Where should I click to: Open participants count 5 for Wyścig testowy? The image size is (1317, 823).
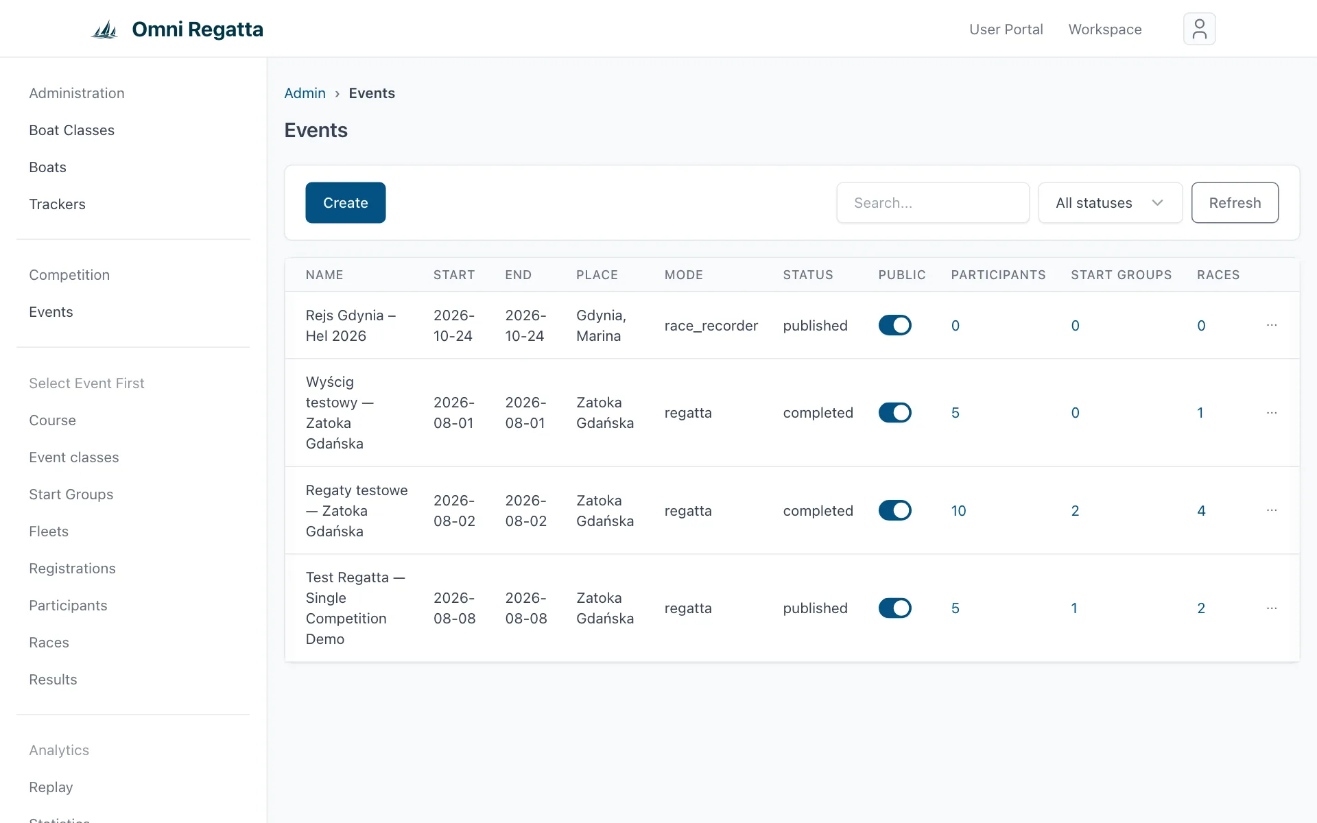955,413
